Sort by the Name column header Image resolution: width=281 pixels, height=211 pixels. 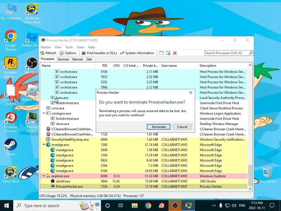click(68, 66)
